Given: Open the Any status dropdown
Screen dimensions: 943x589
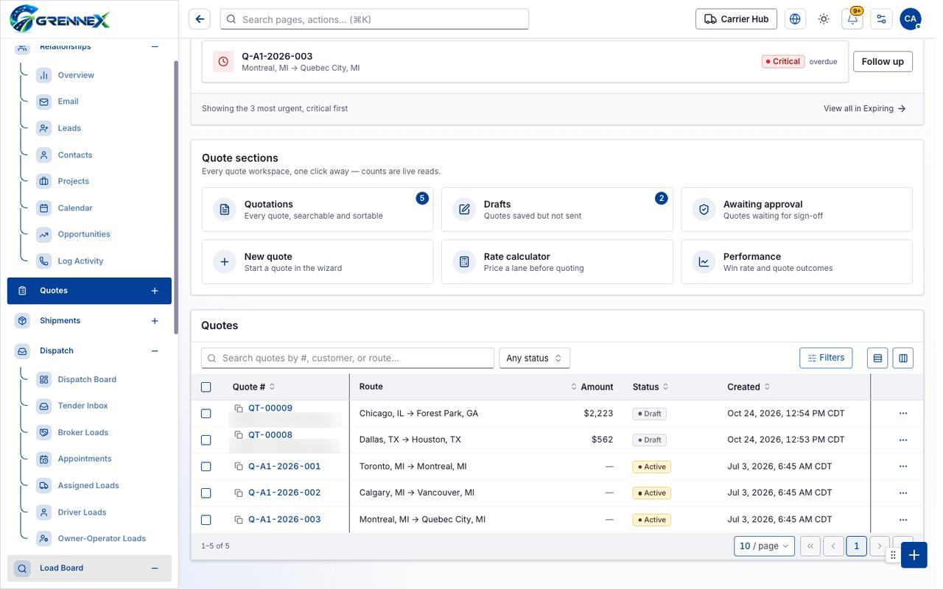Looking at the screenshot, I should pos(534,358).
